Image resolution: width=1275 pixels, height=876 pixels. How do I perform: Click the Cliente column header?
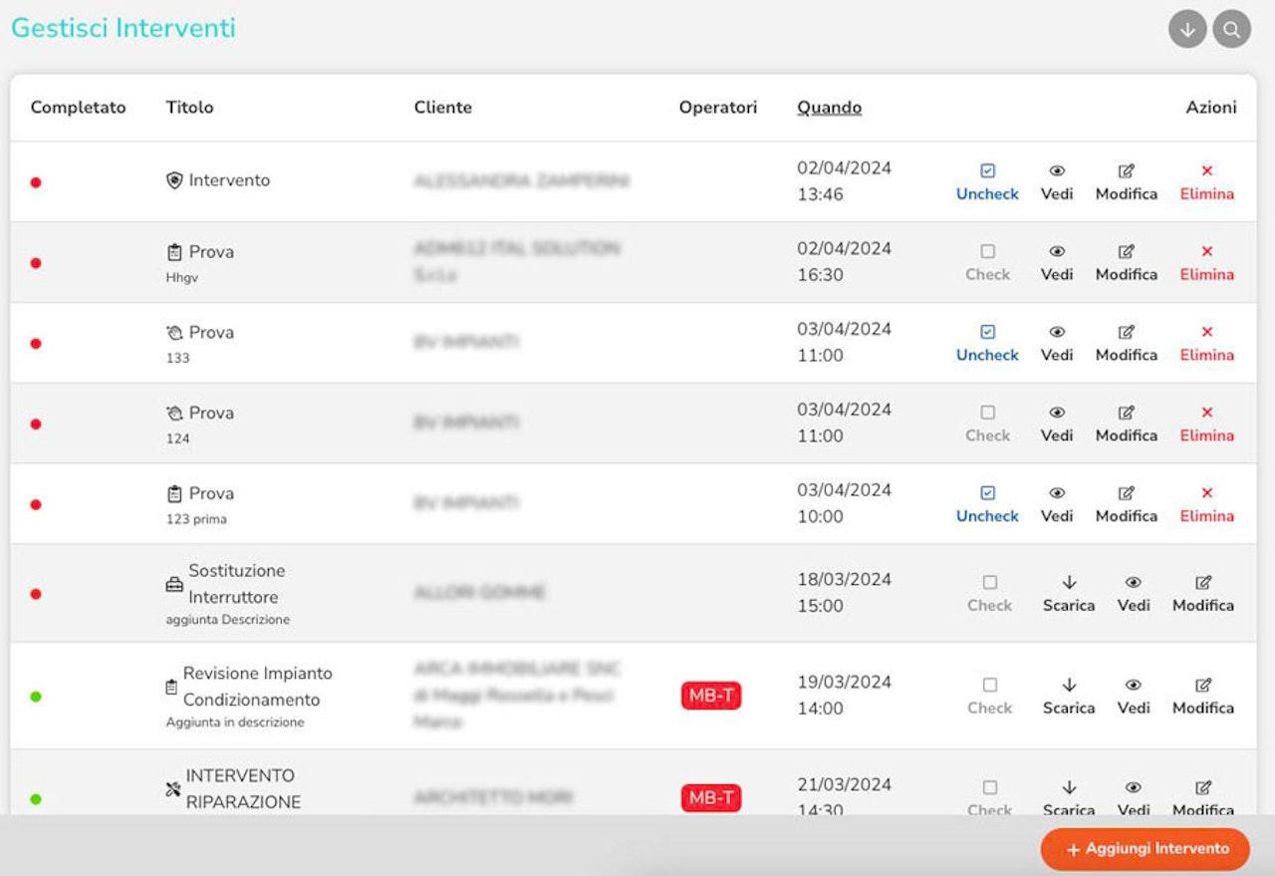[443, 108]
